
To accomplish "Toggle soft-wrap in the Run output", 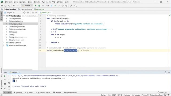I will (9, 83).
